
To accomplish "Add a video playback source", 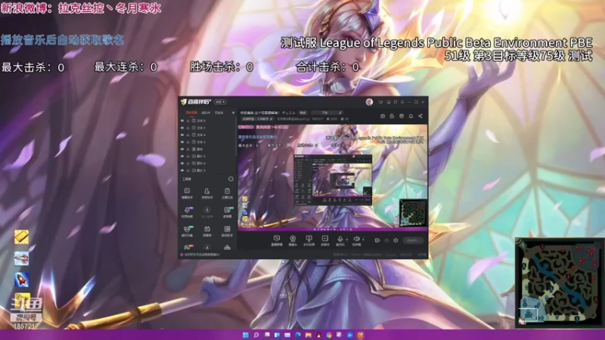I will (x=325, y=240).
